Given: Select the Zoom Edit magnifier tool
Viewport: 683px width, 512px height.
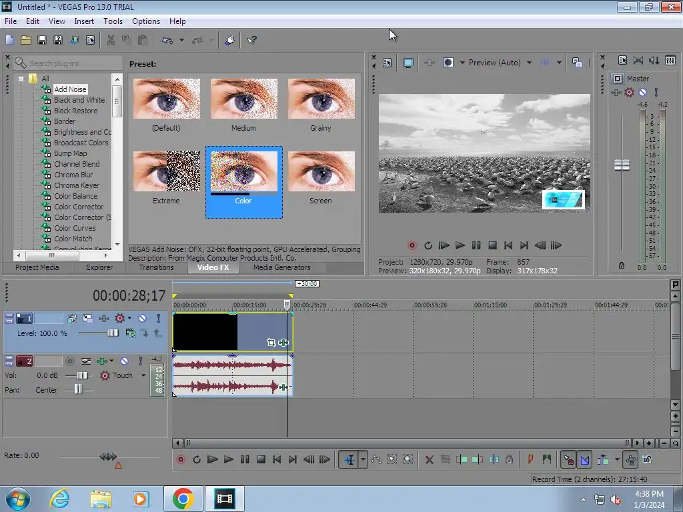Looking at the screenshot, I should point(408,459).
